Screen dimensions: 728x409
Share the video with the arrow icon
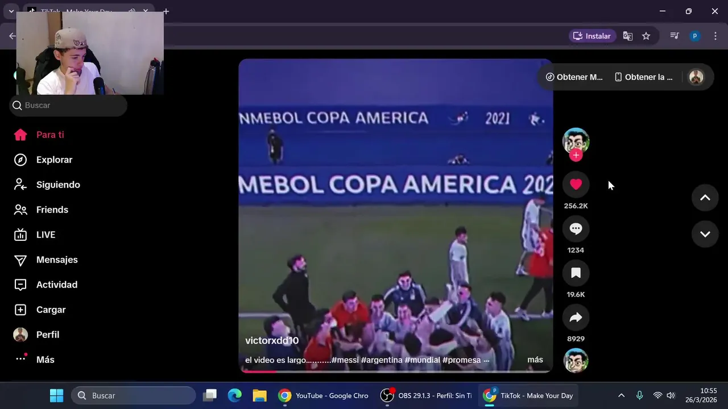576,317
